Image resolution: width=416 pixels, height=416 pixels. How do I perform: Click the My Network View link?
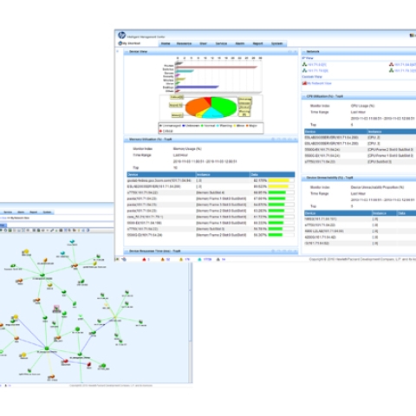(319, 83)
